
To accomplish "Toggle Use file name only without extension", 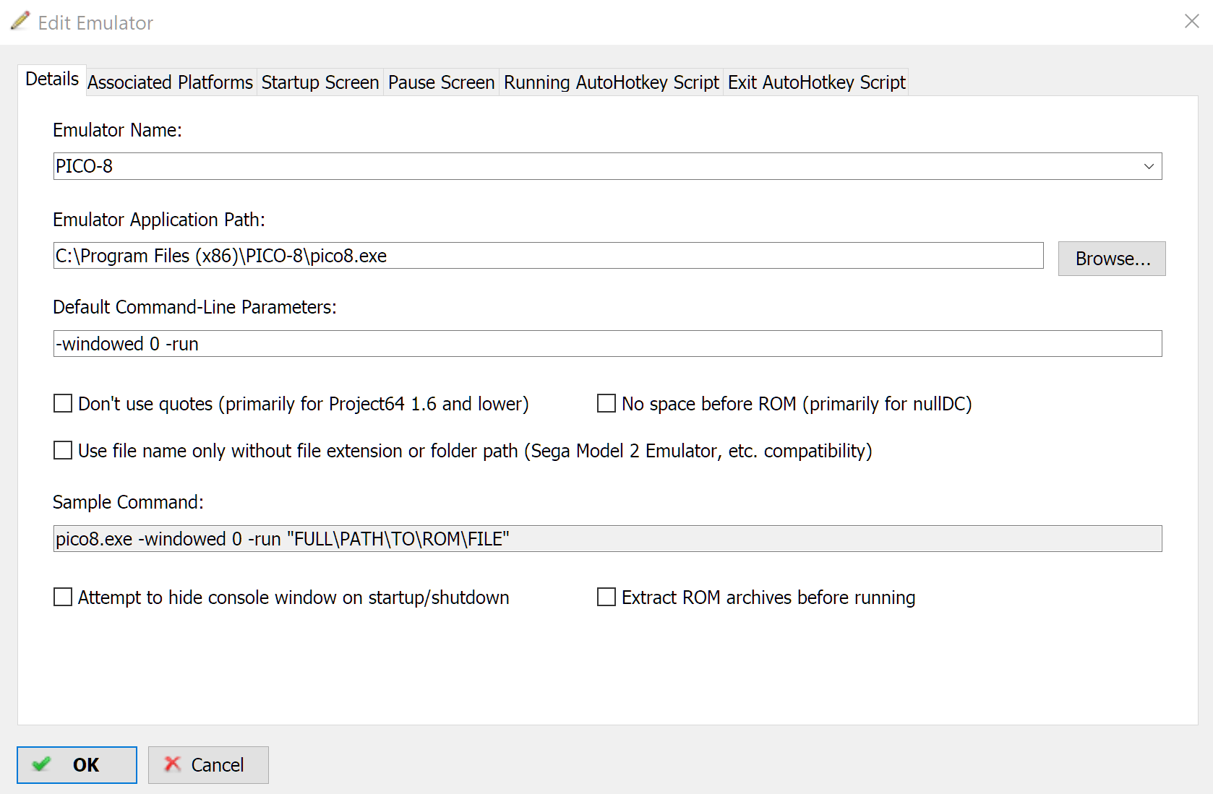I will [63, 451].
